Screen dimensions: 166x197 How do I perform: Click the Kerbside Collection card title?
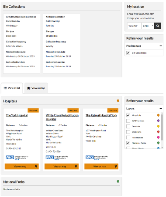[x=55, y=17]
